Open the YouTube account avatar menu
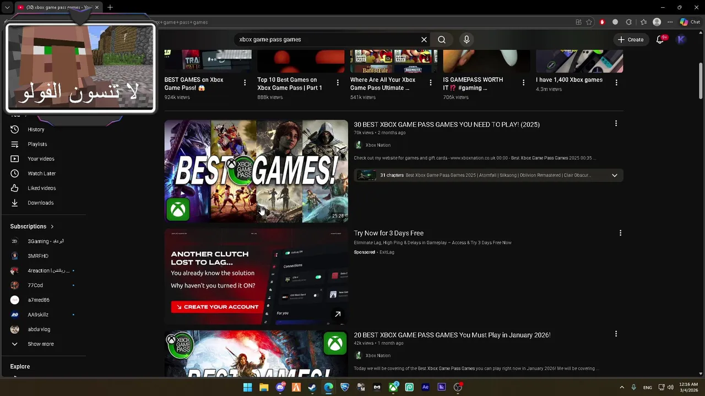705x396 pixels. pos(681,40)
